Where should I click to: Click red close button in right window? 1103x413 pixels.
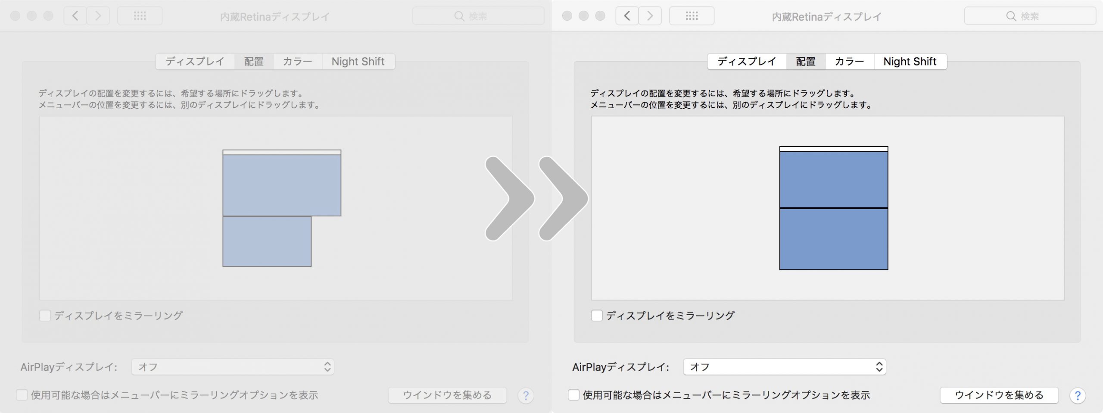(x=567, y=16)
